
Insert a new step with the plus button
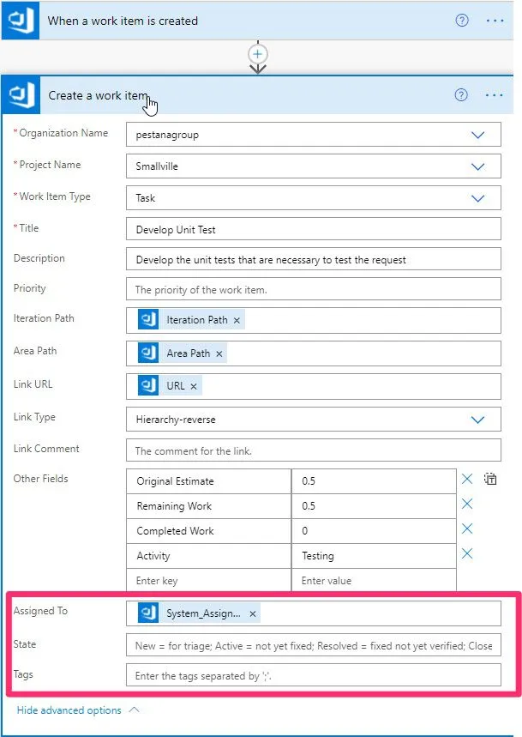click(x=257, y=53)
